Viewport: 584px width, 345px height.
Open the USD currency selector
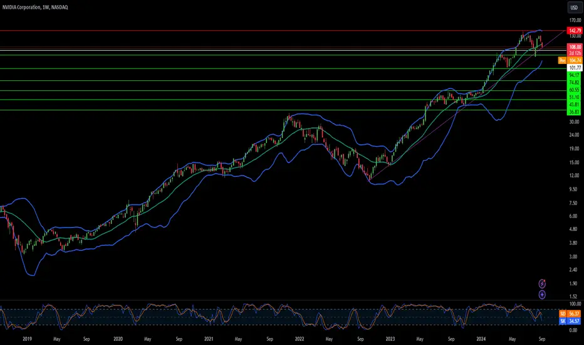(x=574, y=8)
